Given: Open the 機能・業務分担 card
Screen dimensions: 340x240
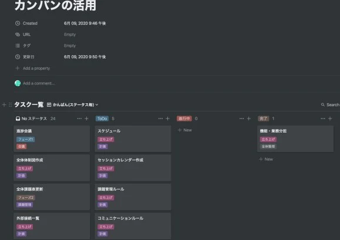Looking at the screenshot, I should (295, 138).
